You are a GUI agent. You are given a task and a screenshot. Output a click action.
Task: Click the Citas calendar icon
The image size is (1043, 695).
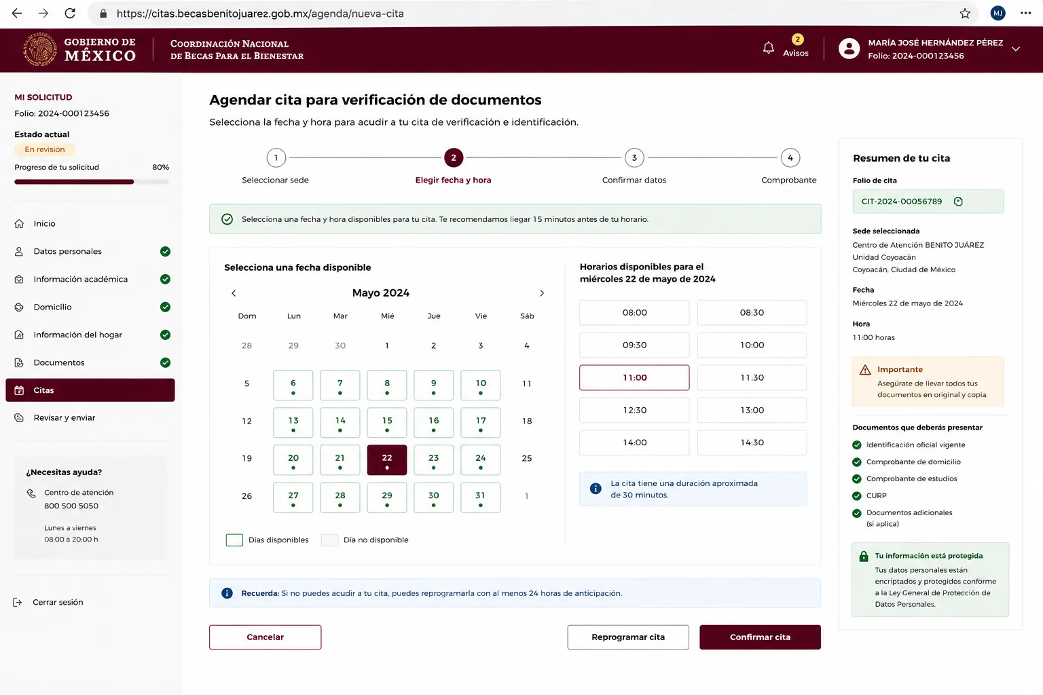[x=19, y=390]
